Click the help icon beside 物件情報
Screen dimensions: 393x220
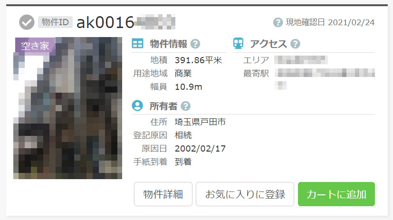pyautogui.click(x=195, y=44)
